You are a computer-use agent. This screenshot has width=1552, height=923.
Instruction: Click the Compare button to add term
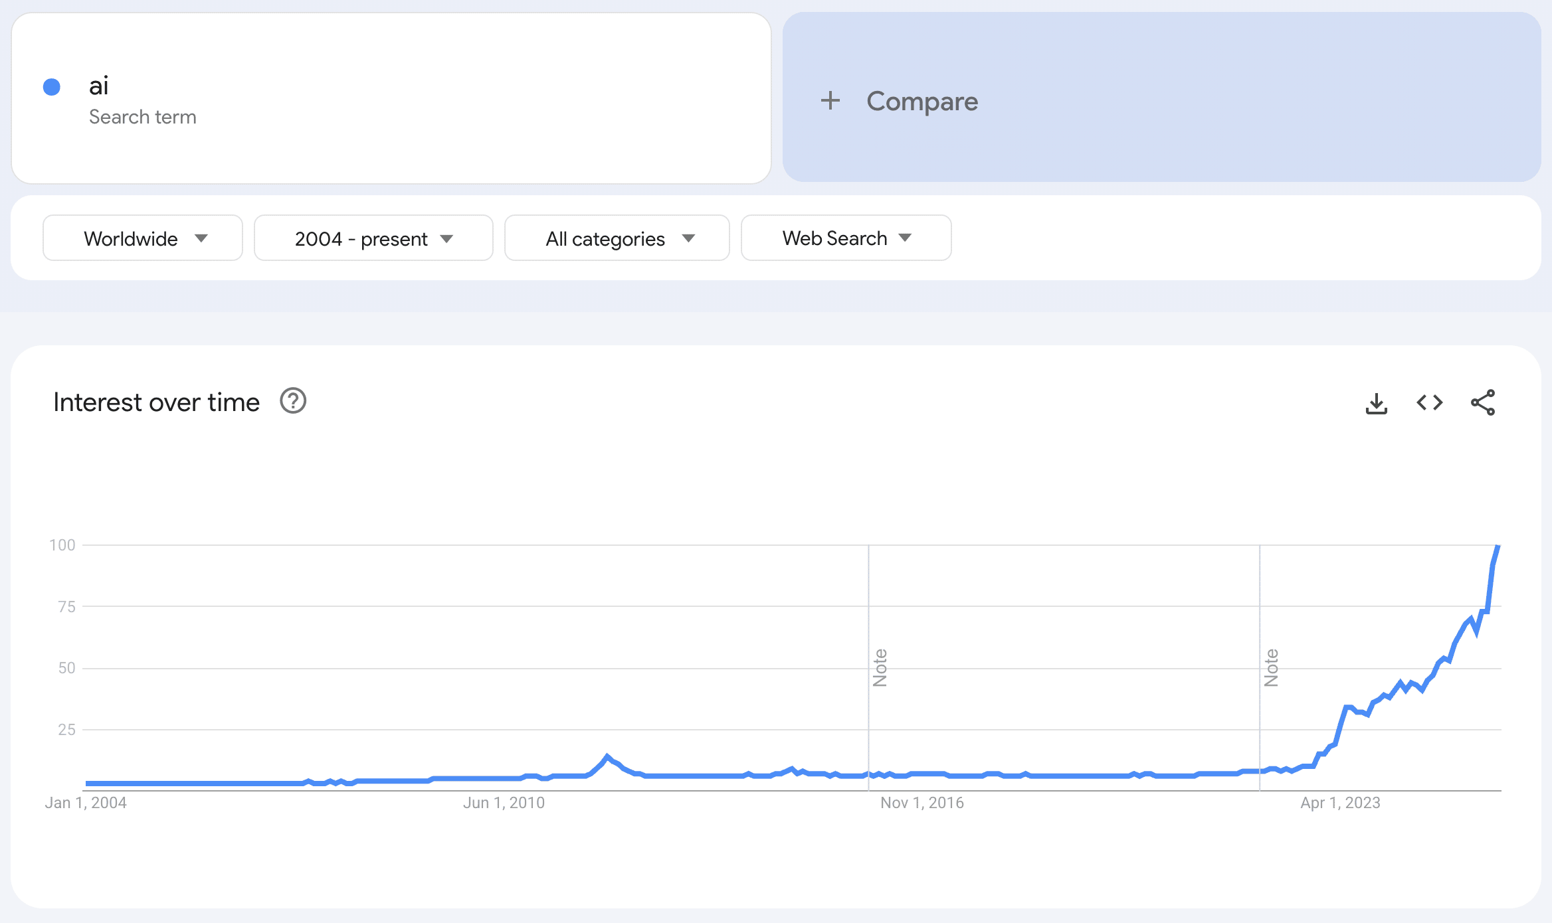pyautogui.click(x=921, y=101)
